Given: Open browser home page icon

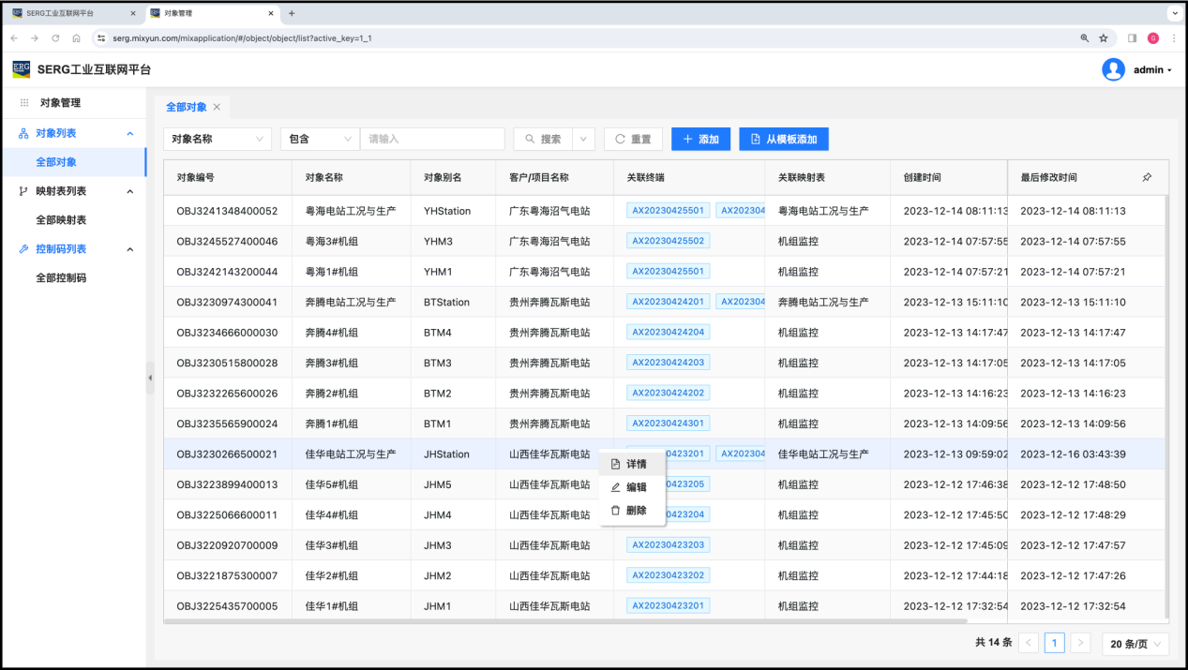Looking at the screenshot, I should [76, 38].
